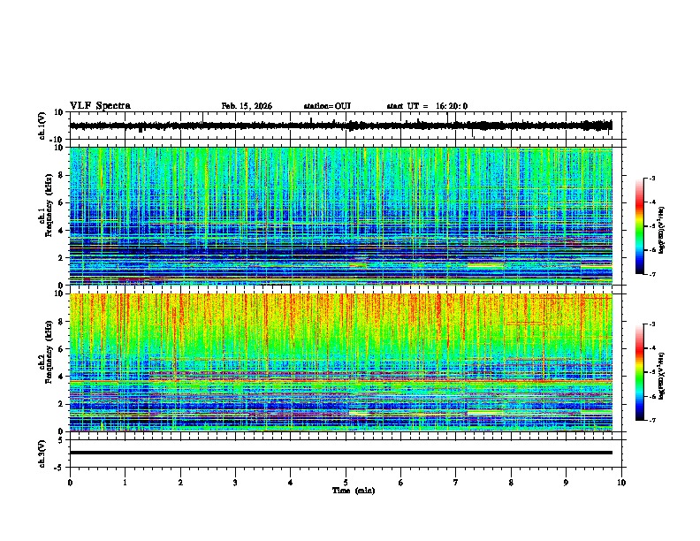The width and height of the screenshot is (700, 541).
Task: Click the "-7" tick on ch.2 colorbar
Action: (x=652, y=420)
